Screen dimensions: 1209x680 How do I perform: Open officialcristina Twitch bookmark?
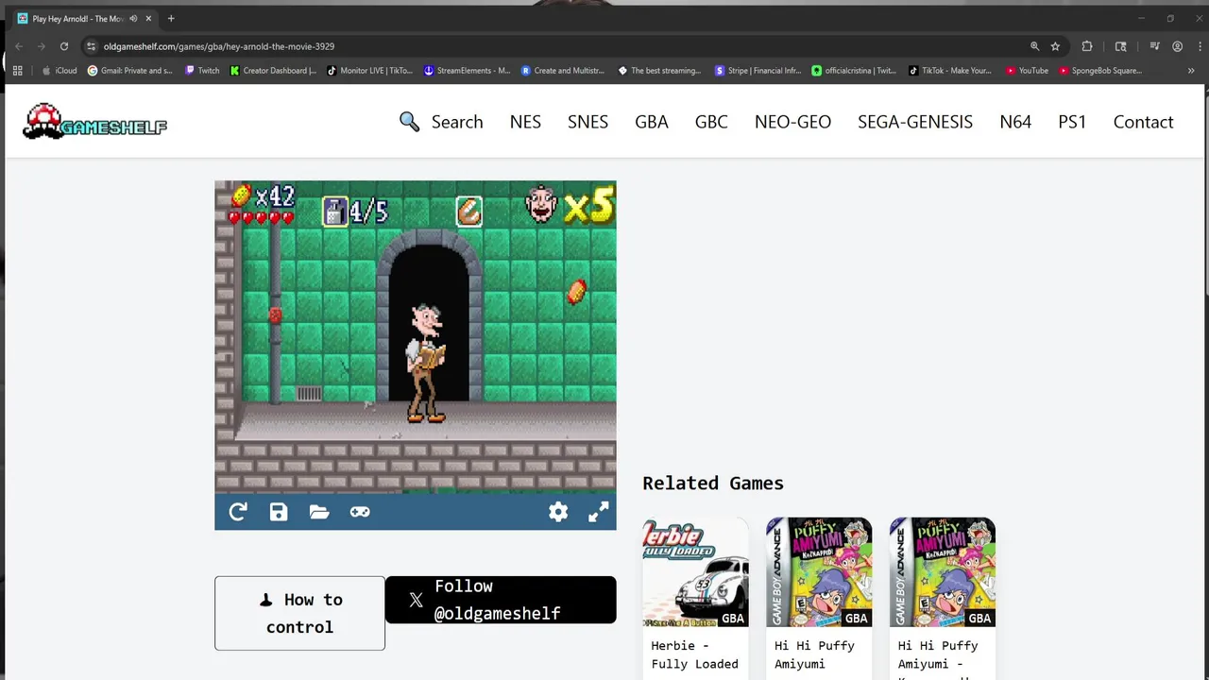(x=854, y=70)
